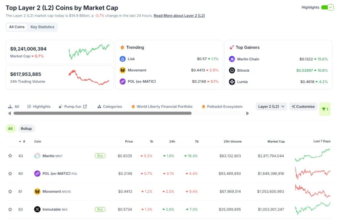This screenshot has height=224, width=339.
Task: Star the Immutable row as favorite
Action: click(x=10, y=209)
